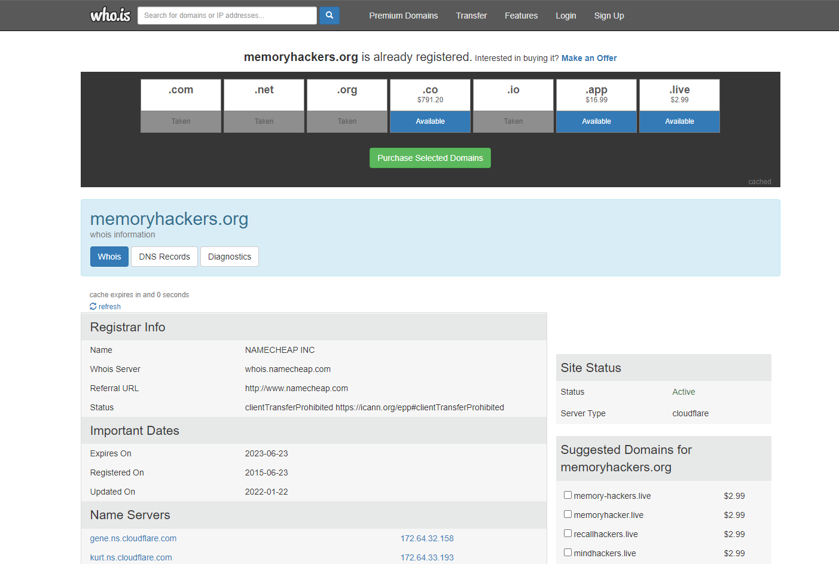Click the cached label in domain panel
Image resolution: width=839 pixels, height=564 pixels.
(x=759, y=182)
